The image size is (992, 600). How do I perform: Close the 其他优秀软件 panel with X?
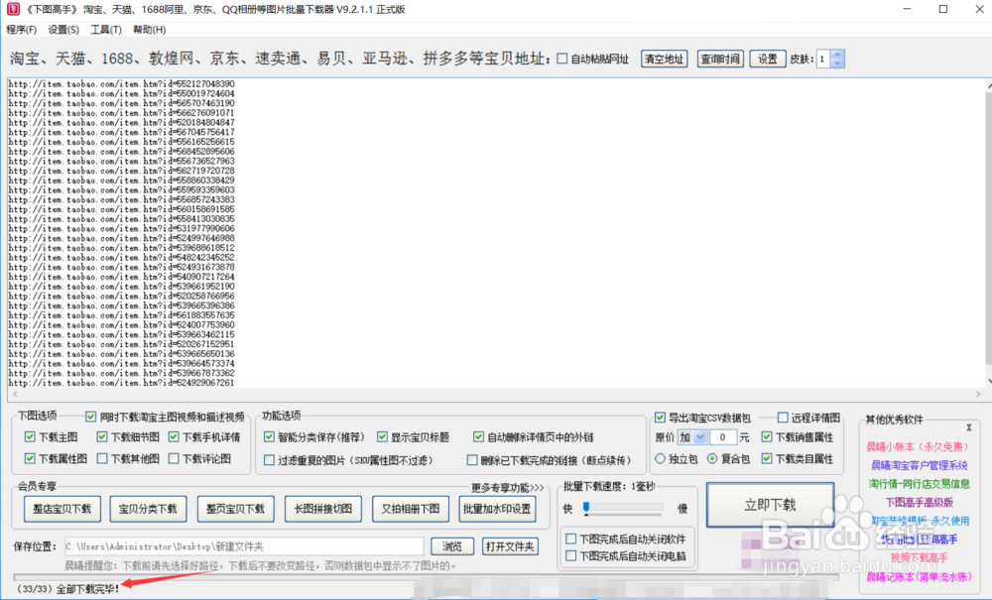coord(968,428)
